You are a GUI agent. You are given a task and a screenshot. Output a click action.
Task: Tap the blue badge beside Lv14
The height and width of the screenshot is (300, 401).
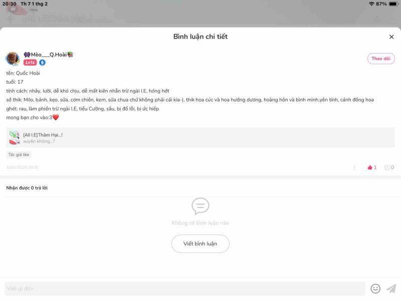[43, 62]
